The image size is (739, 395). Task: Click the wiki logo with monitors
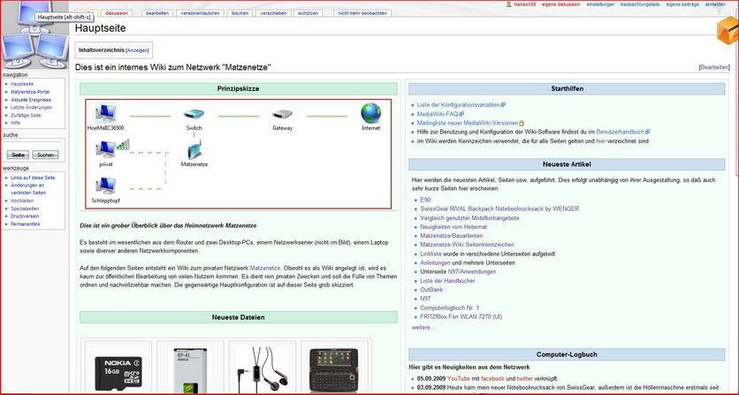[x=34, y=35]
